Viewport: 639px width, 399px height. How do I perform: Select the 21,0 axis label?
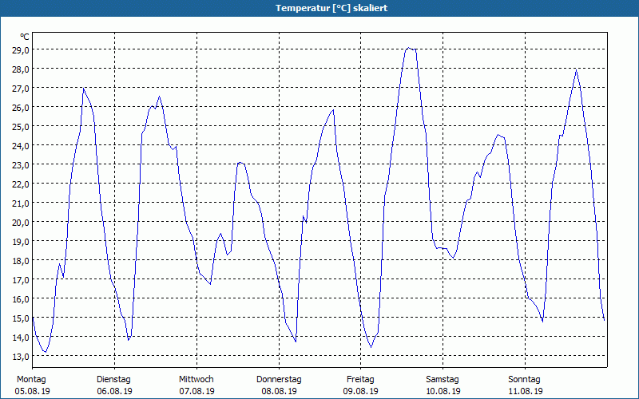(x=21, y=203)
